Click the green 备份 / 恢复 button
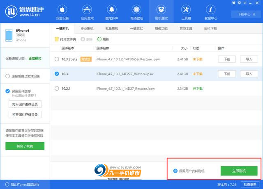The height and width of the screenshot is (189, 263). pos(25,146)
